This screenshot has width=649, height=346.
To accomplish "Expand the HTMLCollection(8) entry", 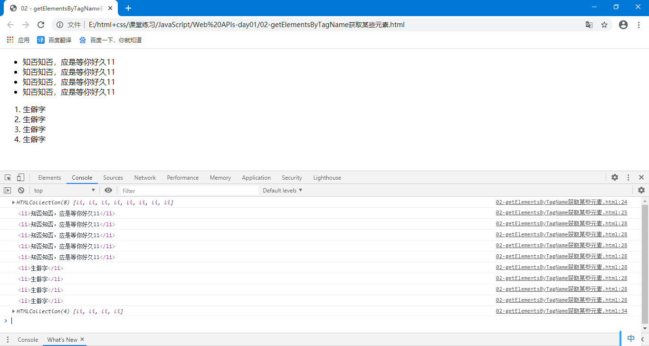I will [x=14, y=202].
